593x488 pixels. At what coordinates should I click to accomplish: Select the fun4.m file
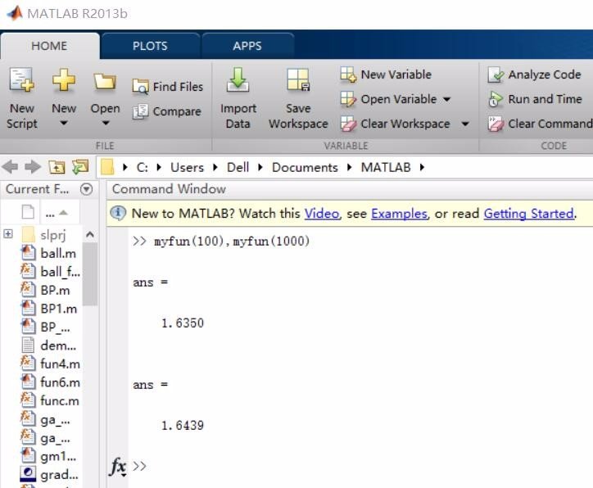tap(60, 364)
